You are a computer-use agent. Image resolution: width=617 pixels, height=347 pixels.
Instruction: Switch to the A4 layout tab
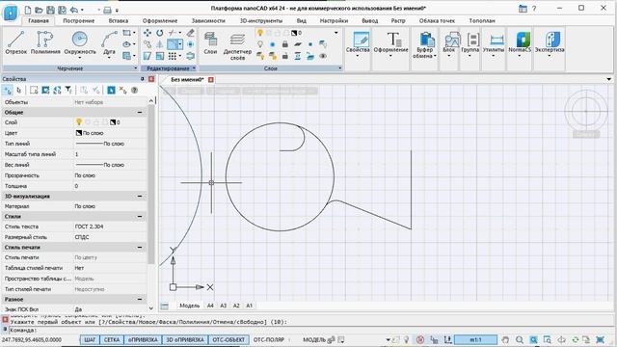click(x=210, y=306)
